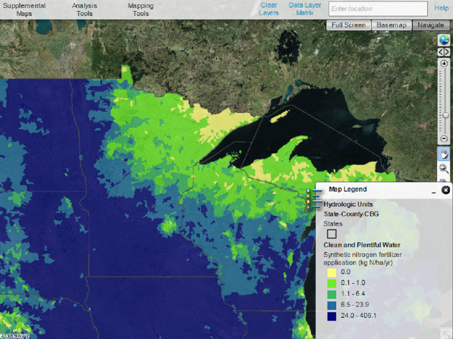Switch basemaps via the Basemap button
The width and height of the screenshot is (453, 339).
392,25
